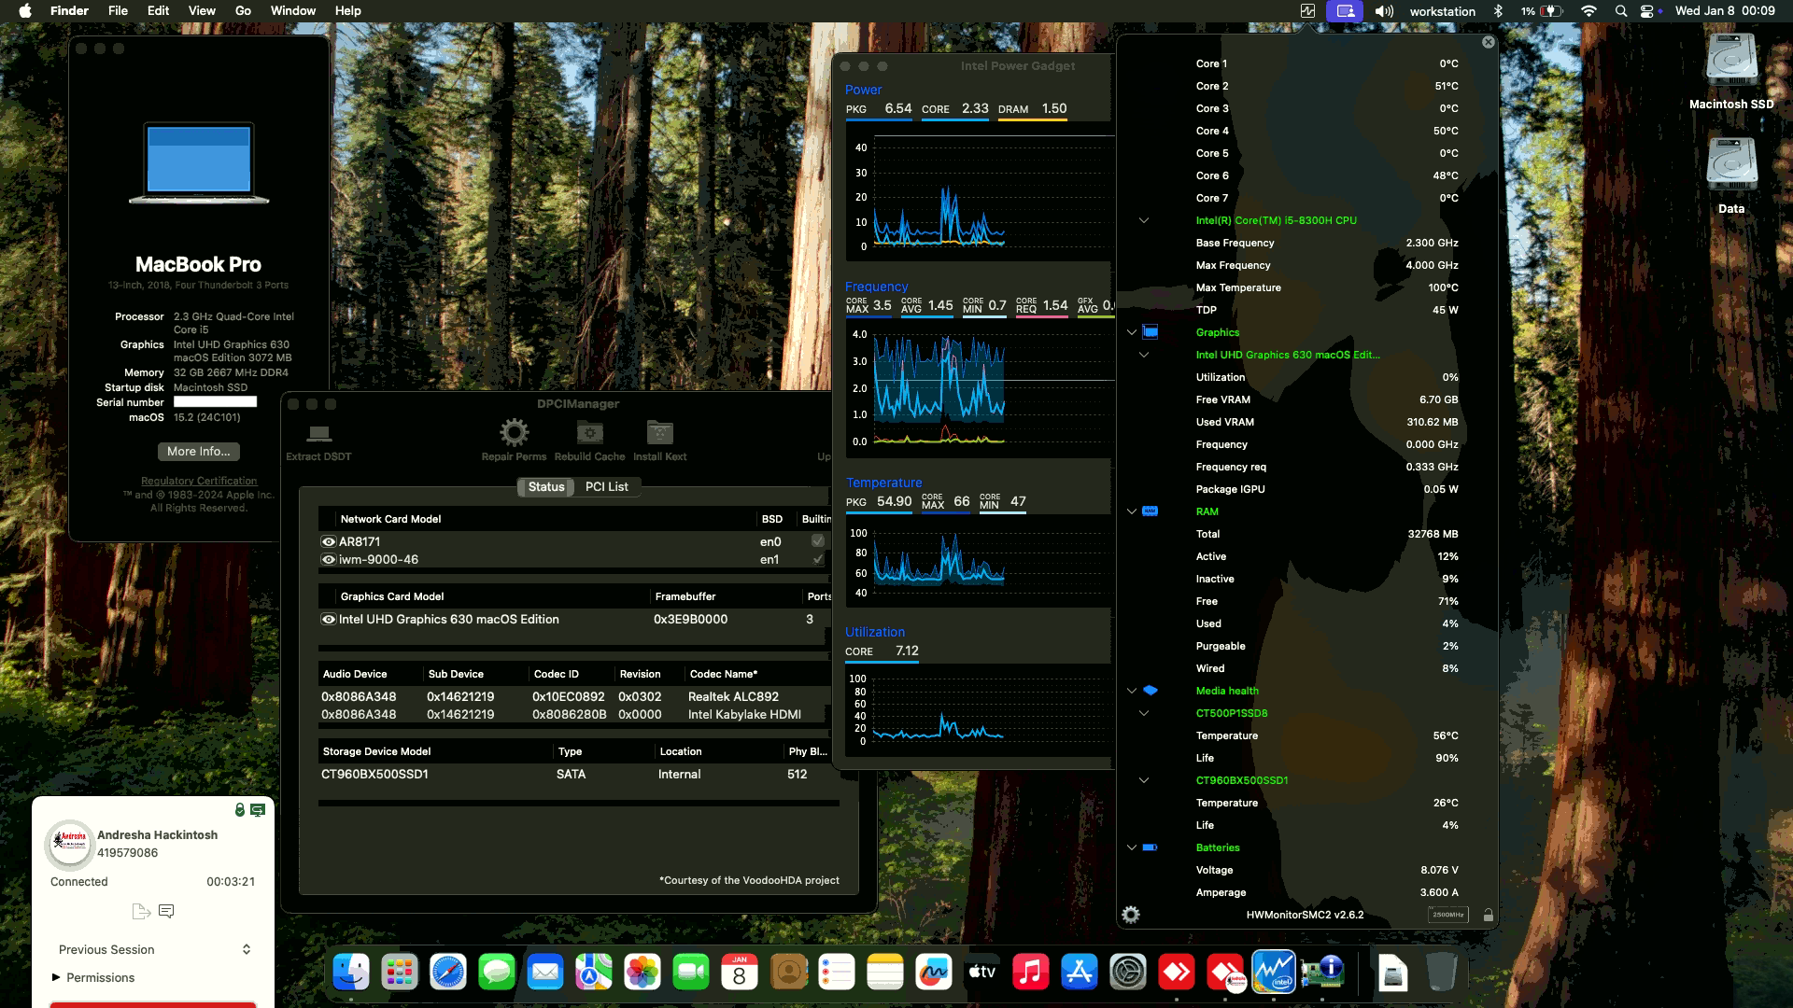The width and height of the screenshot is (1793, 1008).
Task: Collapse CT960BX500SSD1 drive details
Action: point(1144,780)
